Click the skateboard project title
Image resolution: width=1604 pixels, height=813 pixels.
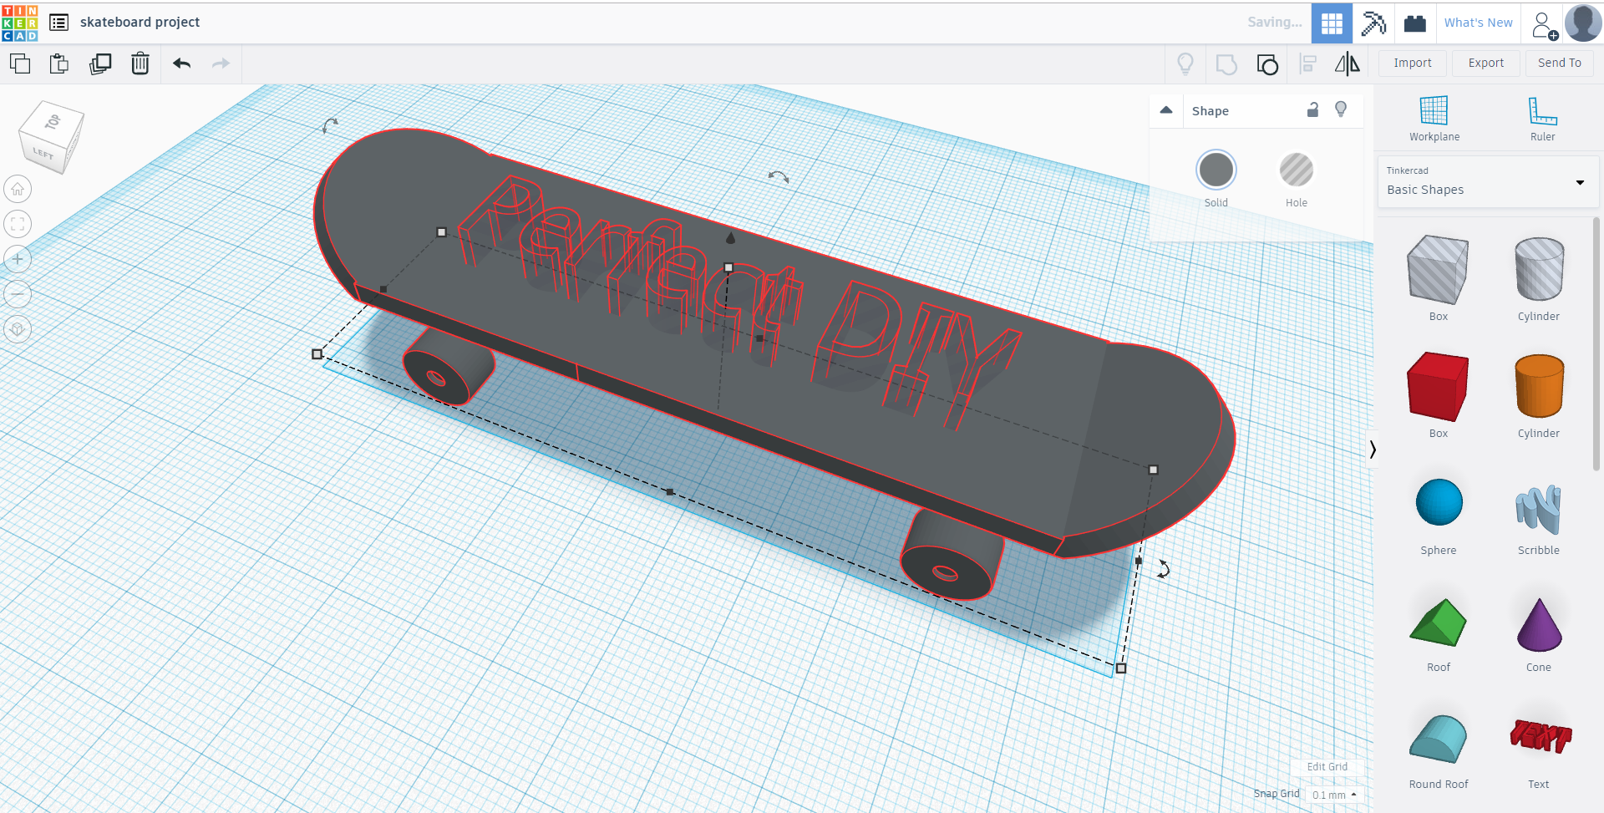point(140,23)
